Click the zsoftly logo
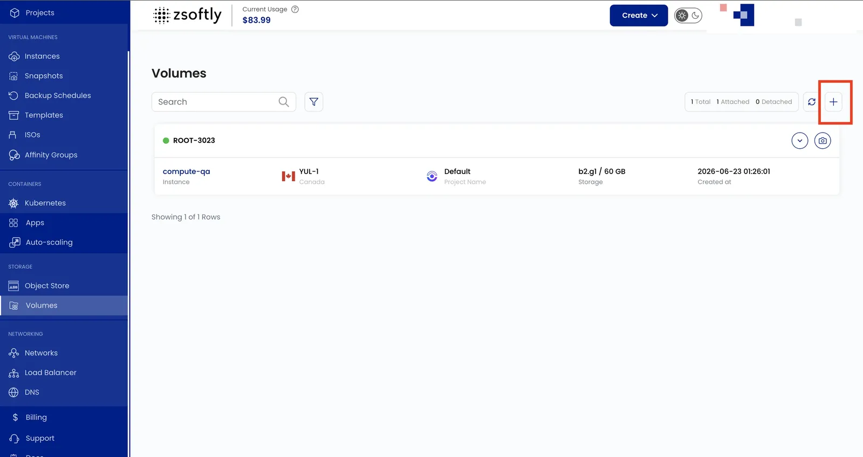This screenshot has height=457, width=863. [x=187, y=15]
